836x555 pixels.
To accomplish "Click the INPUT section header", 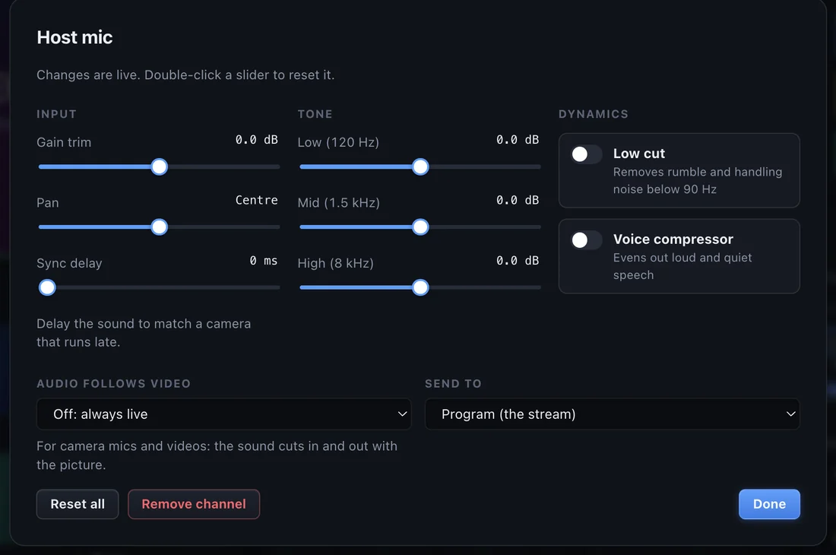I will tap(56, 114).
